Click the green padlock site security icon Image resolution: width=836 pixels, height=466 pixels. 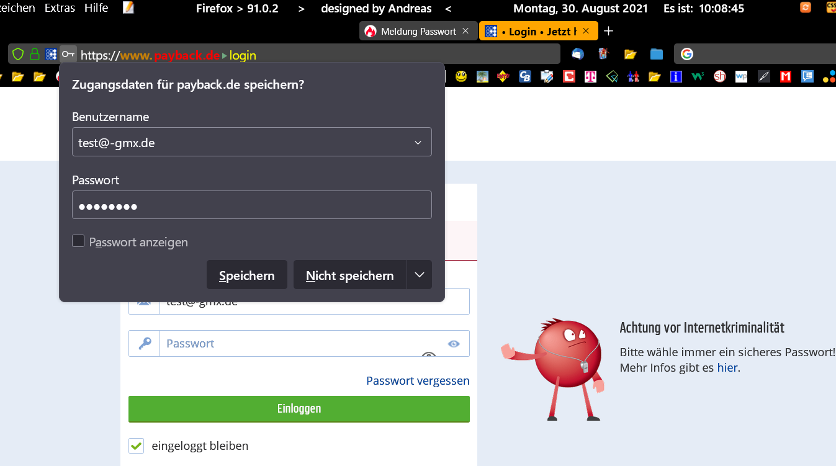[x=35, y=55]
